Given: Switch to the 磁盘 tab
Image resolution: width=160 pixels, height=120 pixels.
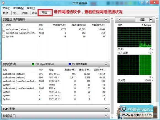Looking at the screenshot, I should pyautogui.click(x=34, y=13).
